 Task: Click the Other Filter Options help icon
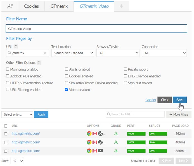click(x=39, y=62)
